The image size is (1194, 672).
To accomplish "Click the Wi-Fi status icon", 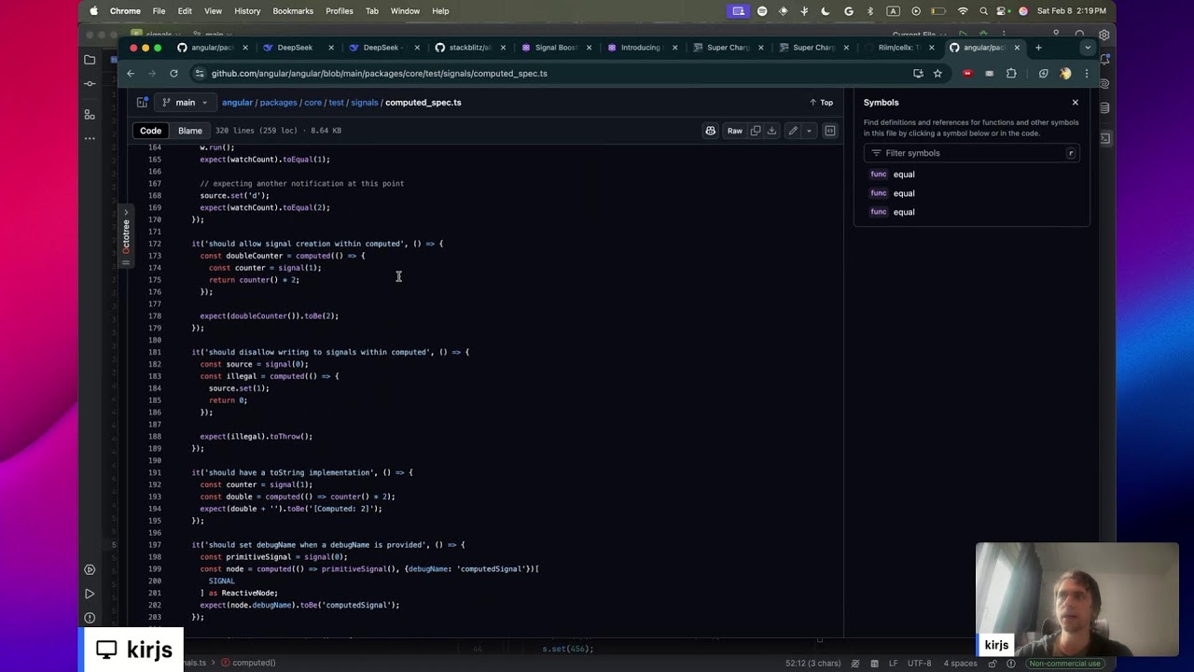I will (x=963, y=11).
